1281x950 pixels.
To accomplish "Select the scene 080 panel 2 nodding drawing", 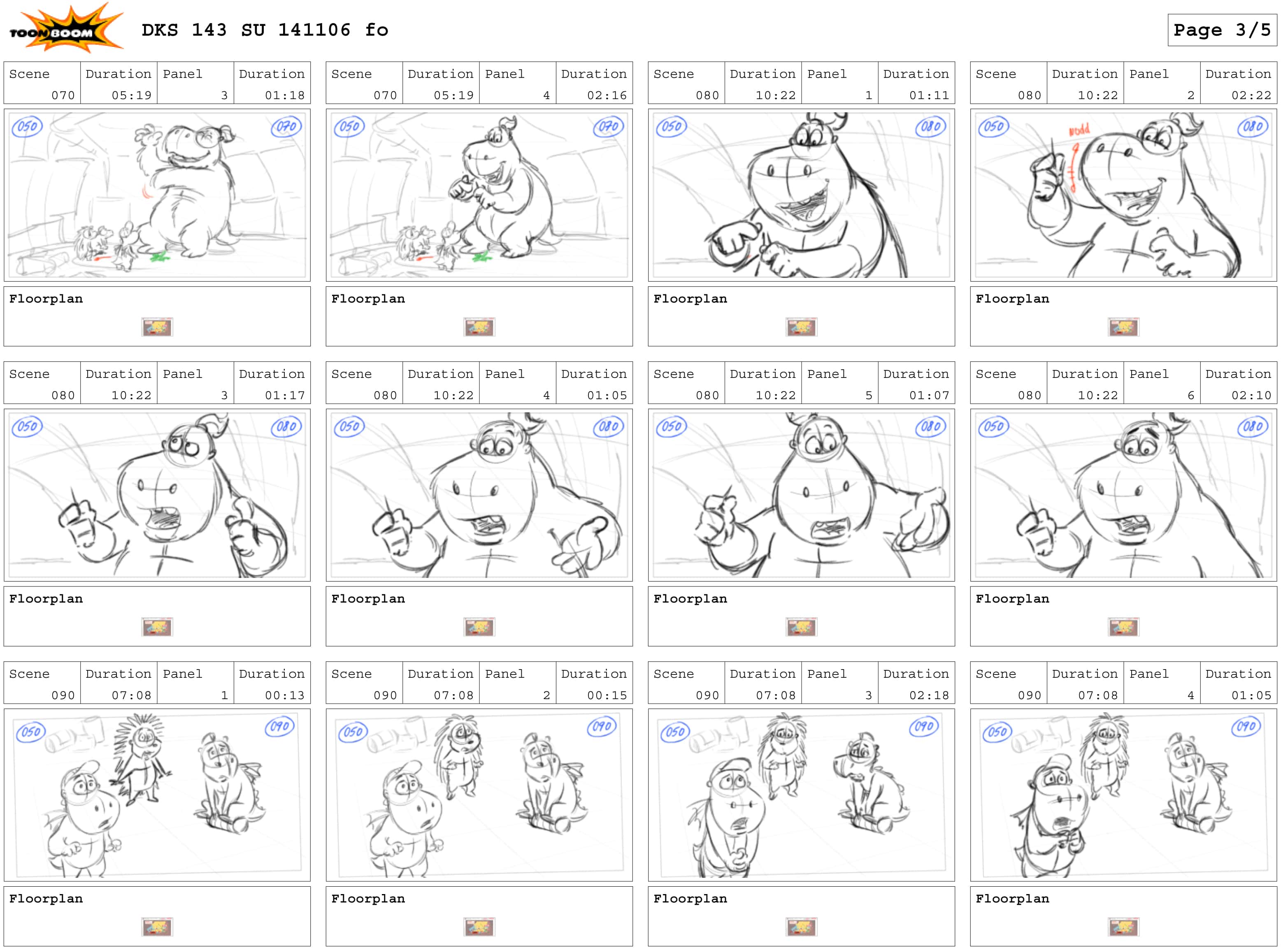I will pos(1124,195).
